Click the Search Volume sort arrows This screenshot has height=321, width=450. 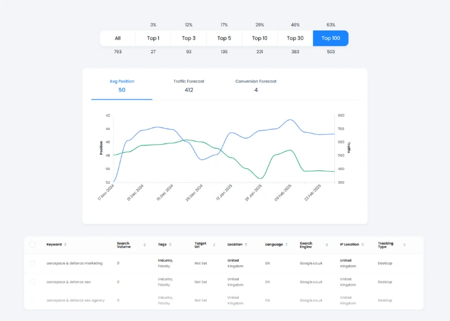[145, 245]
